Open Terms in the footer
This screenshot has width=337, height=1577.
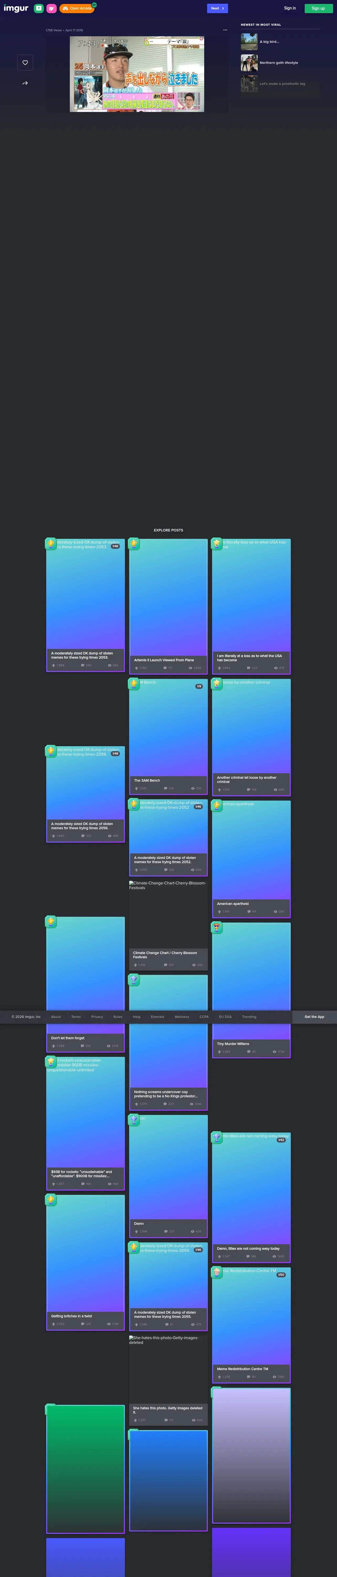[76, 1017]
